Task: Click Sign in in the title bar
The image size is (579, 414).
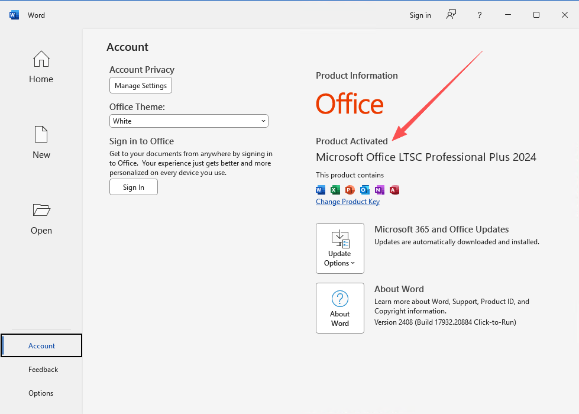Action: [x=420, y=15]
